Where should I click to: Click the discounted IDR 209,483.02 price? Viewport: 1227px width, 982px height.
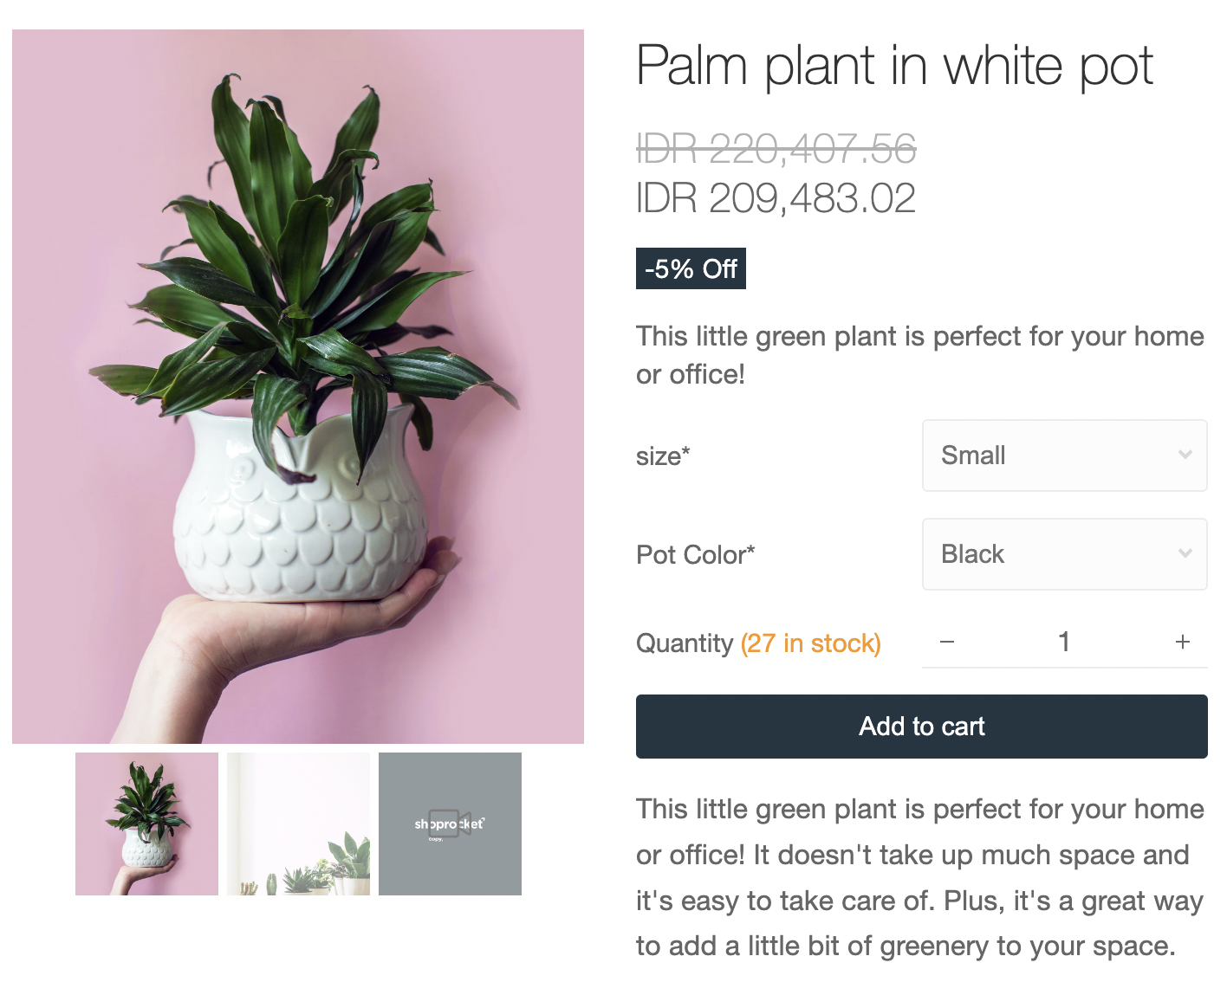click(776, 198)
